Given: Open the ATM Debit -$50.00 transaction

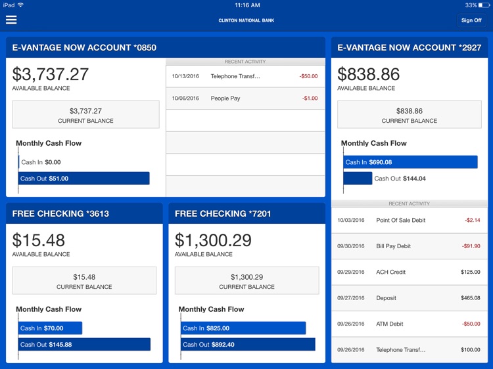Looking at the screenshot, I should tap(410, 324).
